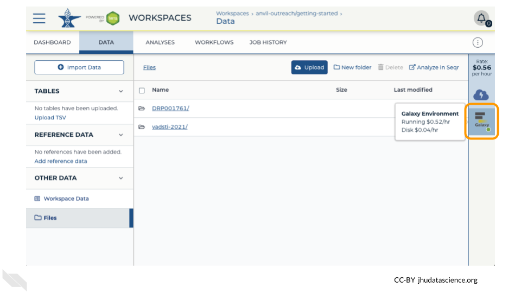Viewport: 521px width, 293px height.
Task: Select Files in Other Data sidebar
Action: (80, 218)
